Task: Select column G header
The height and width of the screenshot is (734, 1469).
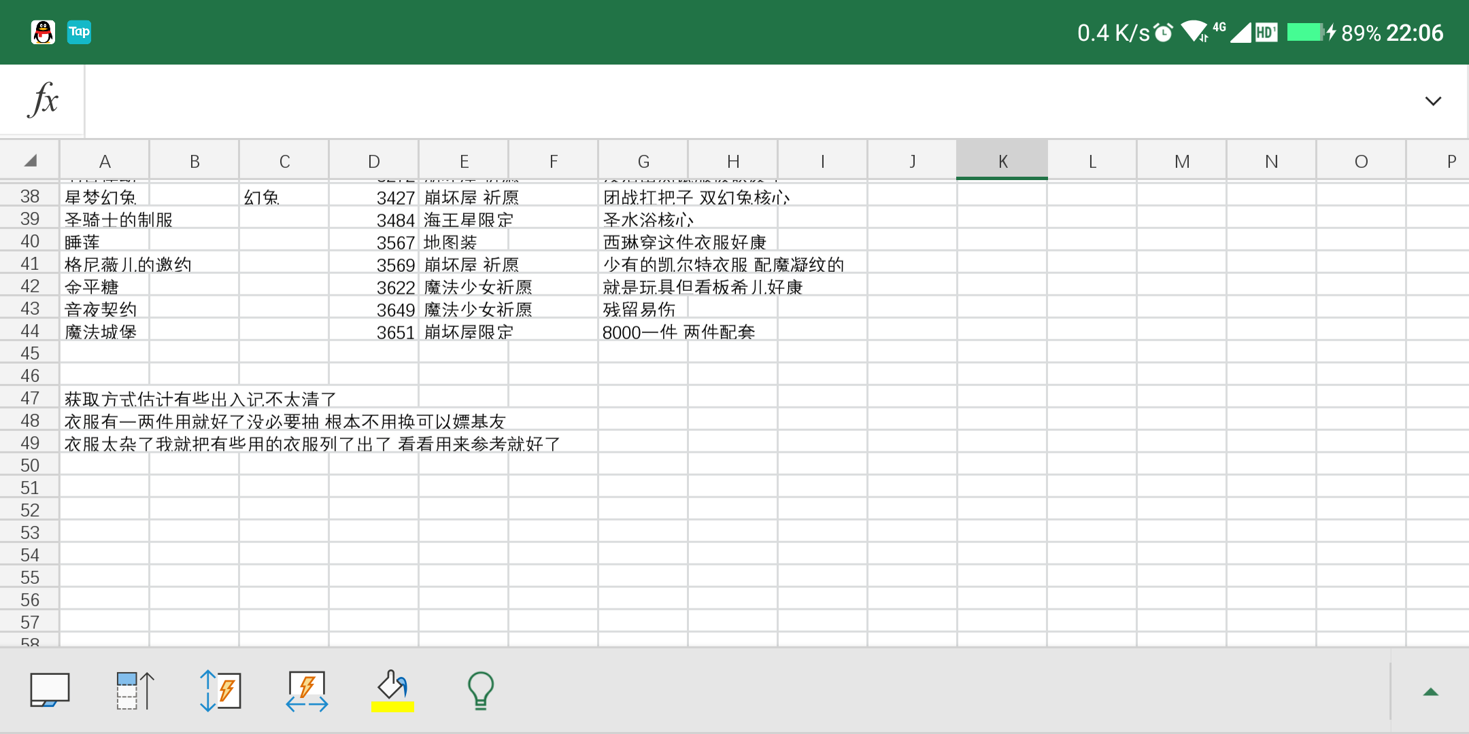Action: tap(643, 160)
